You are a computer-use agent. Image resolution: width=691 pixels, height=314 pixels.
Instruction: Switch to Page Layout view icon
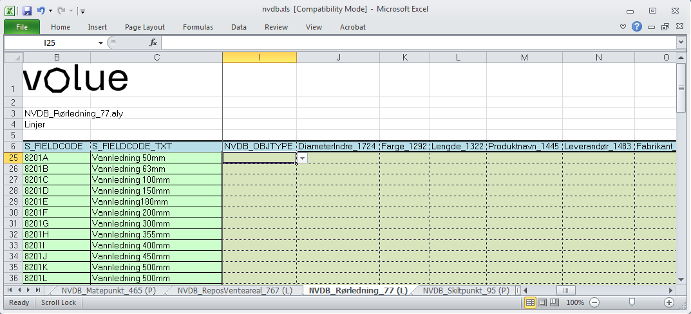click(x=542, y=302)
